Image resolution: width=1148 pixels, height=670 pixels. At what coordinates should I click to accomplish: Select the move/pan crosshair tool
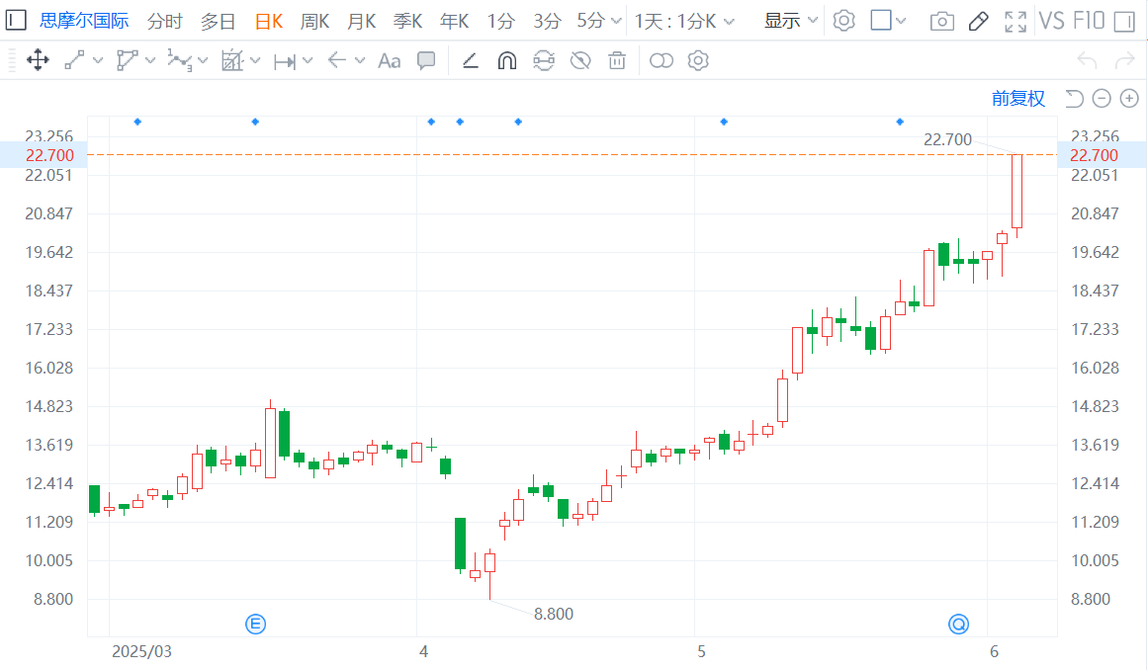coord(38,60)
